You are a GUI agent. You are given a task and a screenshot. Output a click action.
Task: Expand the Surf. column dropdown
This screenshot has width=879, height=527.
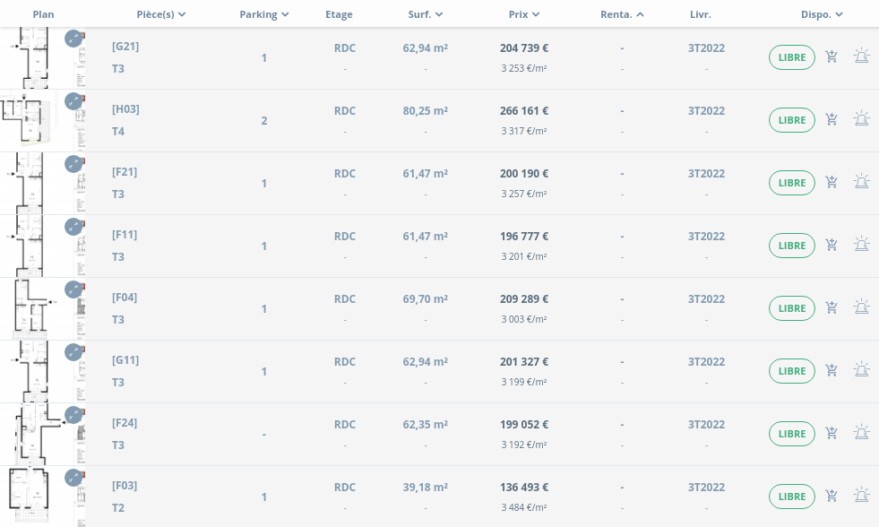click(426, 14)
